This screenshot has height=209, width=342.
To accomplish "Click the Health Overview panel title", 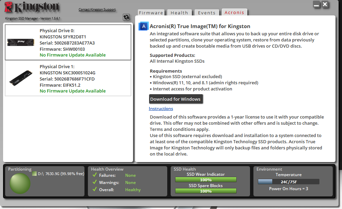I will click(x=107, y=169).
